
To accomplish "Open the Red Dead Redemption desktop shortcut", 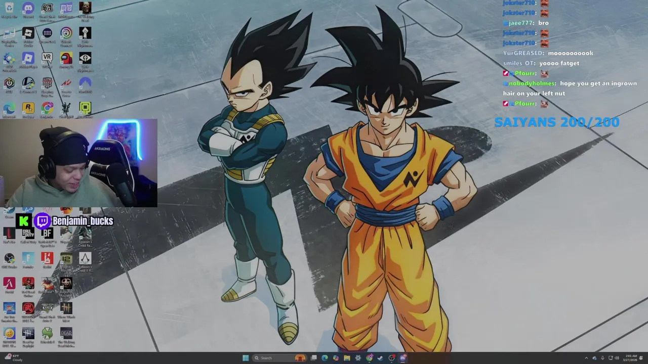I will 28,287.
